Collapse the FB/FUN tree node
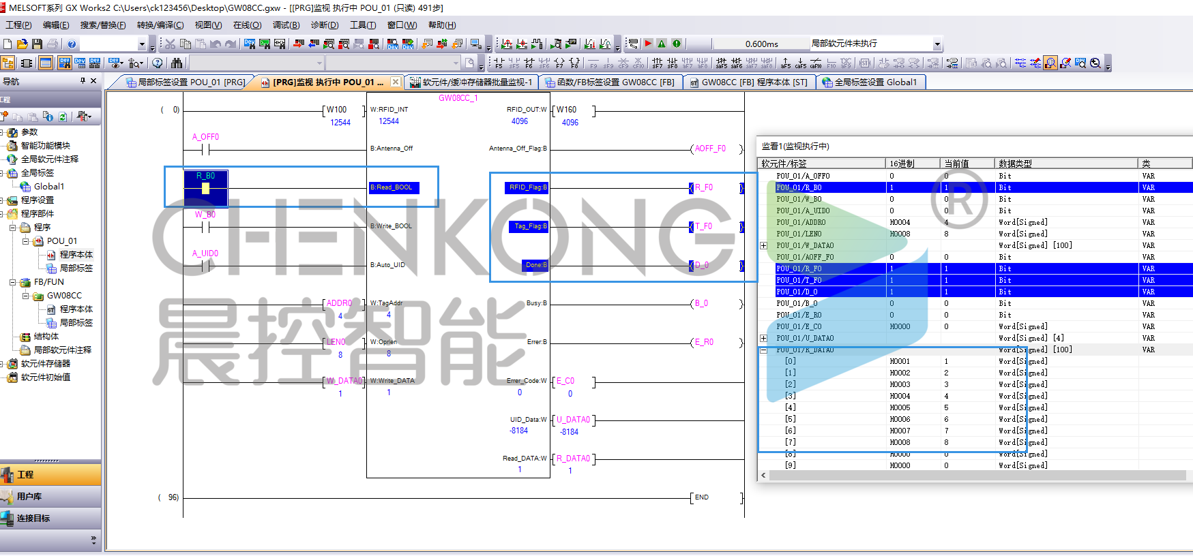 click(13, 282)
